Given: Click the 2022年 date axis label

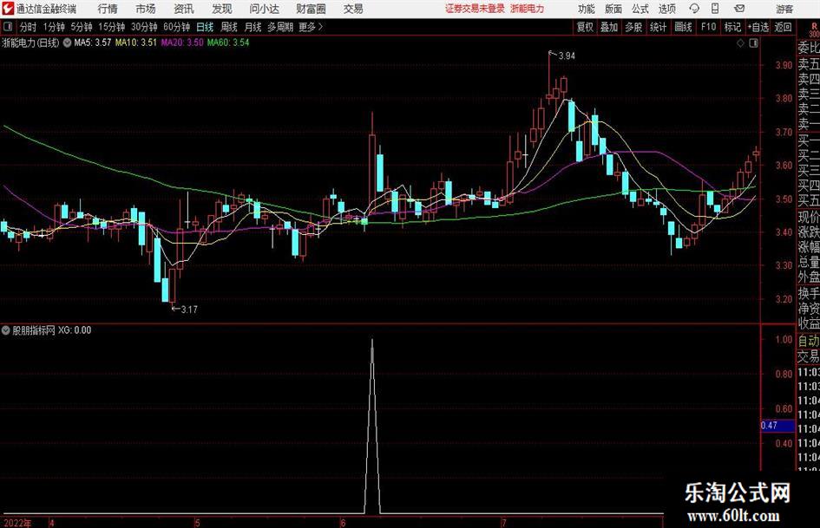Looking at the screenshot, I should [x=16, y=523].
